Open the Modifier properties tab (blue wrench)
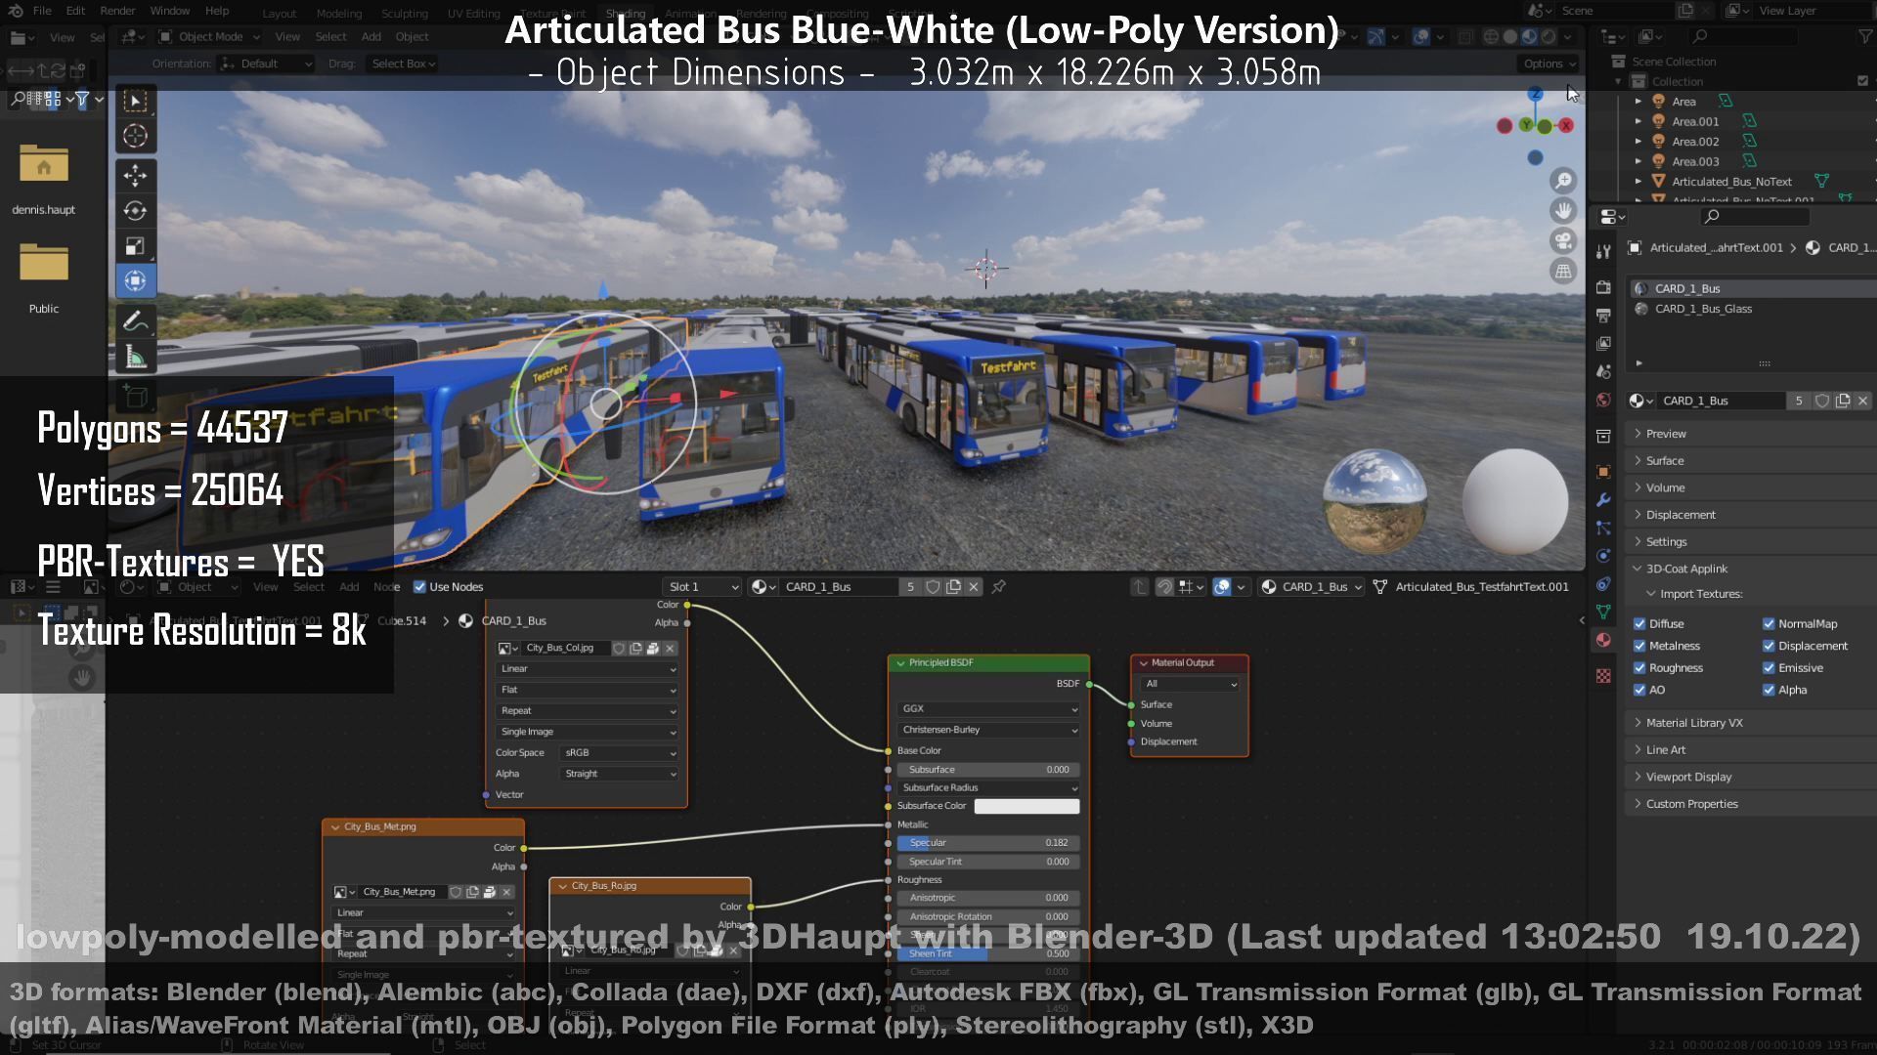This screenshot has width=1877, height=1055. tap(1603, 500)
